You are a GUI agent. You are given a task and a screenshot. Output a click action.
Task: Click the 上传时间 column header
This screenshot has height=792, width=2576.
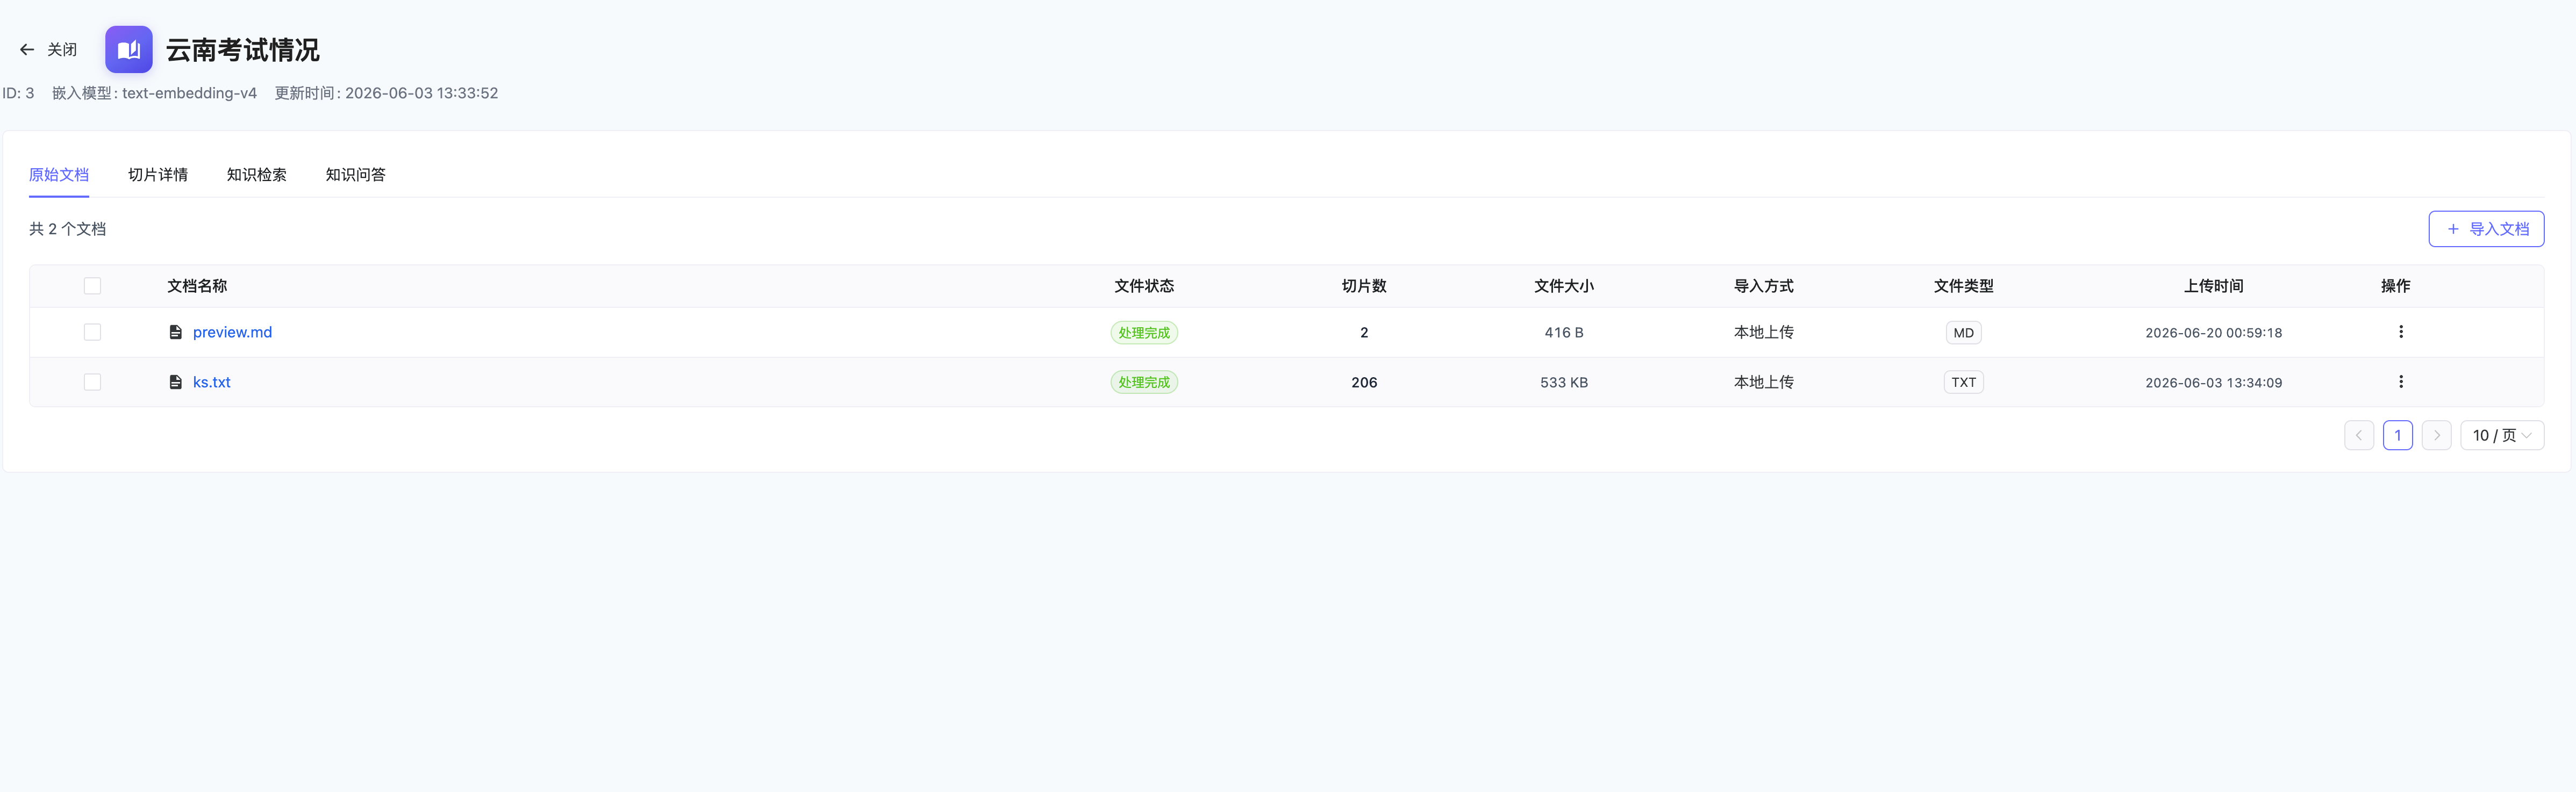pos(2213,286)
